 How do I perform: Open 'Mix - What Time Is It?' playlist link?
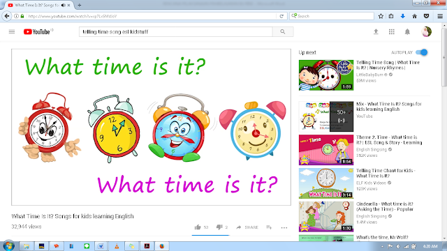coord(388,107)
